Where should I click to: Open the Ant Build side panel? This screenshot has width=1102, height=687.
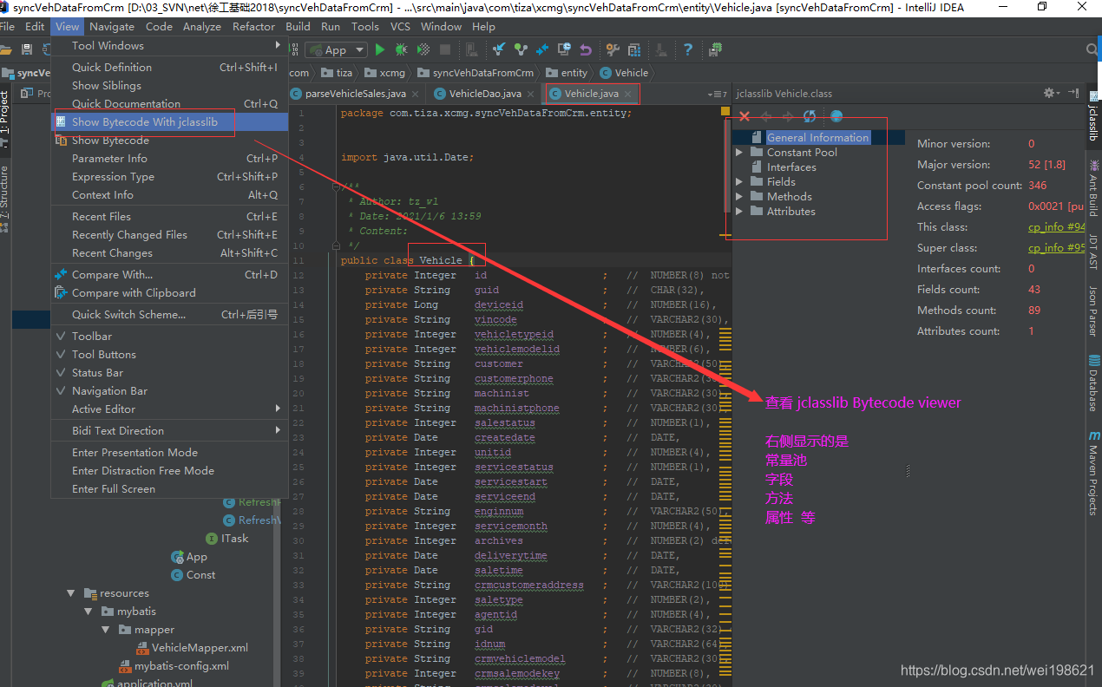point(1093,189)
